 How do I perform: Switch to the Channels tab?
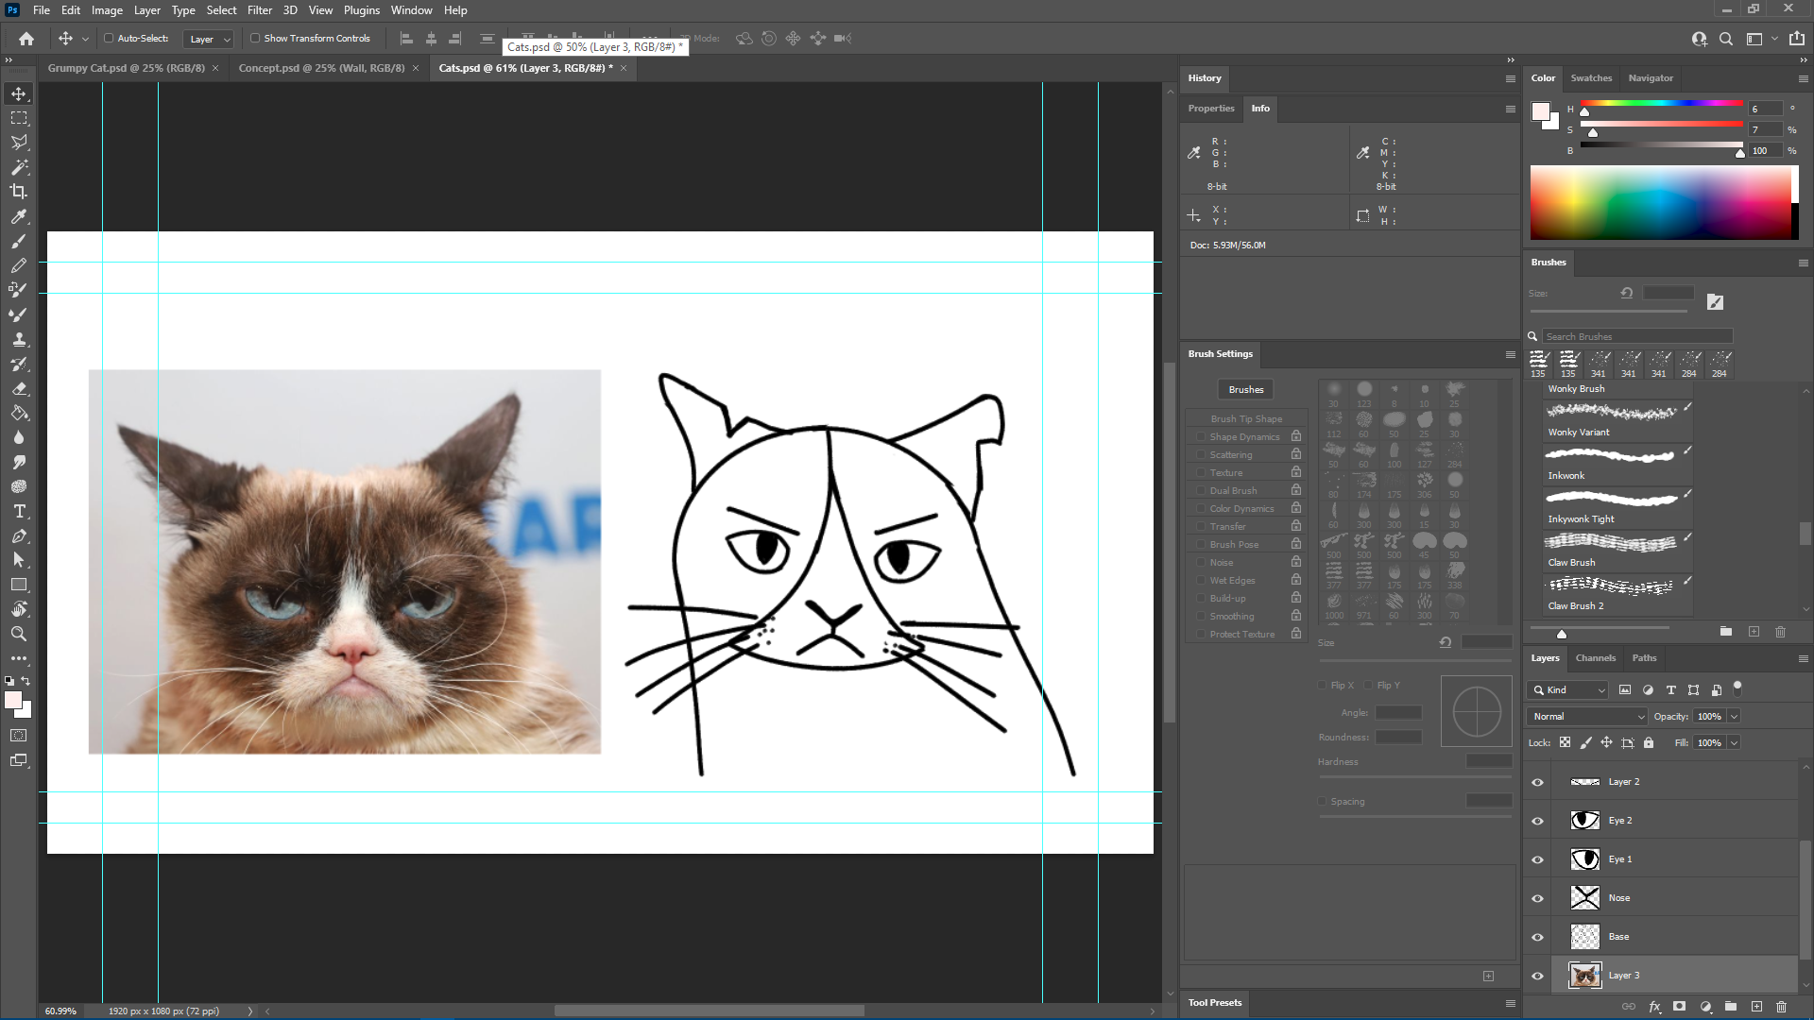pyautogui.click(x=1596, y=658)
